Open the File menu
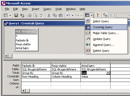The width and height of the screenshot is (130, 96). 7,9
